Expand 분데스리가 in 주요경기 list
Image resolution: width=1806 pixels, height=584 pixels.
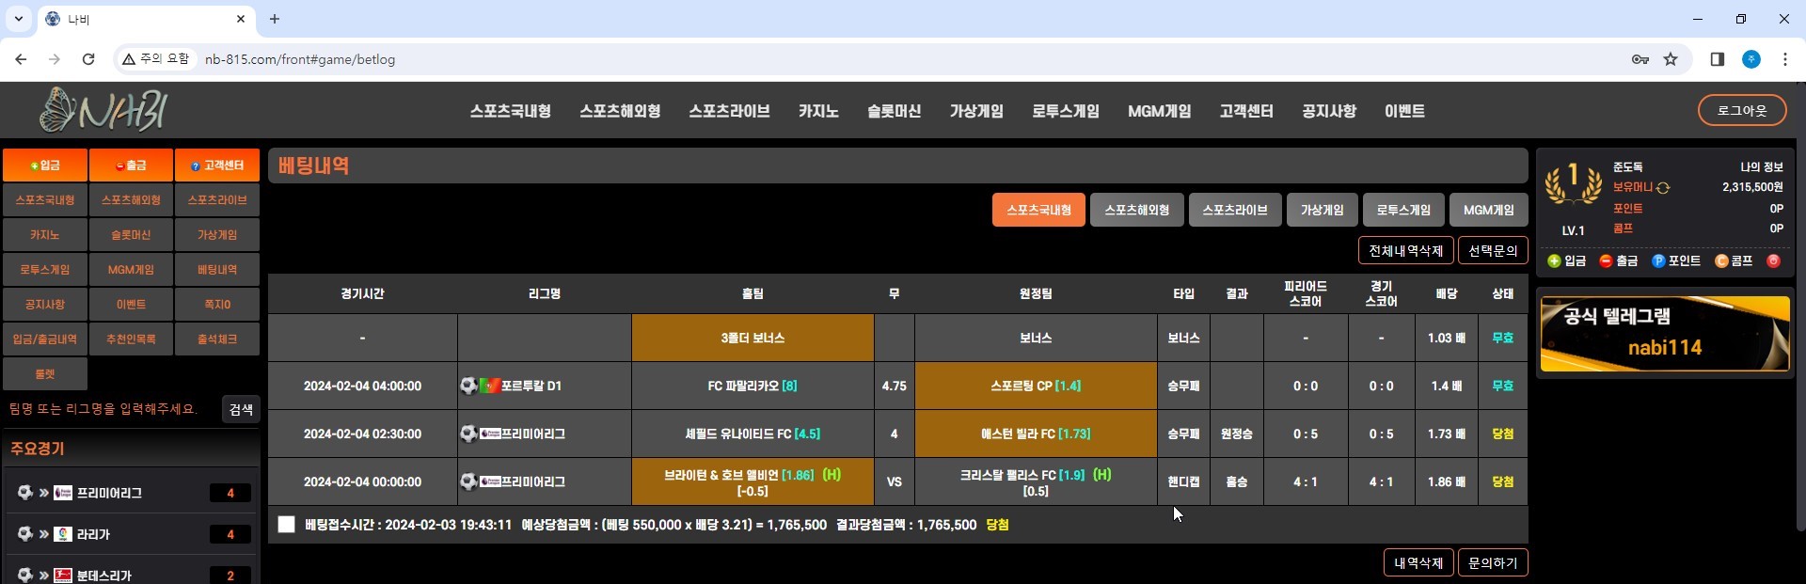(130, 573)
